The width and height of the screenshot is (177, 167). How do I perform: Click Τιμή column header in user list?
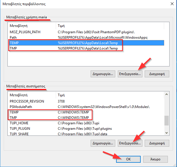(110, 26)
